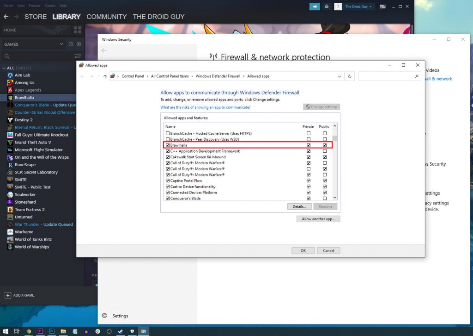This screenshot has width=473, height=336.
Task: Open Steam notifications bell icon
Action: (x=327, y=6)
